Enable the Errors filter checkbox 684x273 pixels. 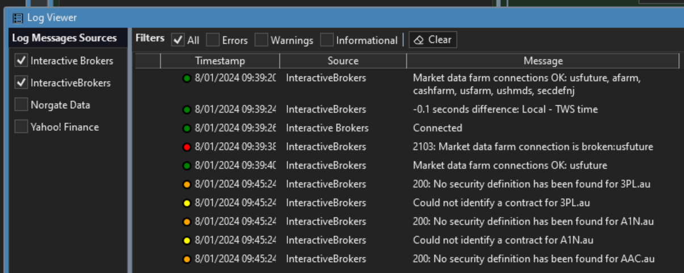pyautogui.click(x=213, y=40)
